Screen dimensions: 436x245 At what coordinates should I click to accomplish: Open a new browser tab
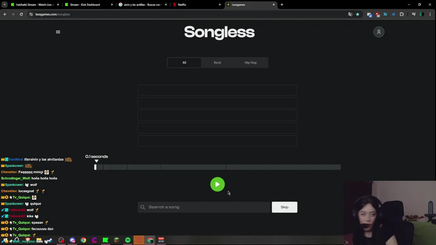tap(282, 5)
